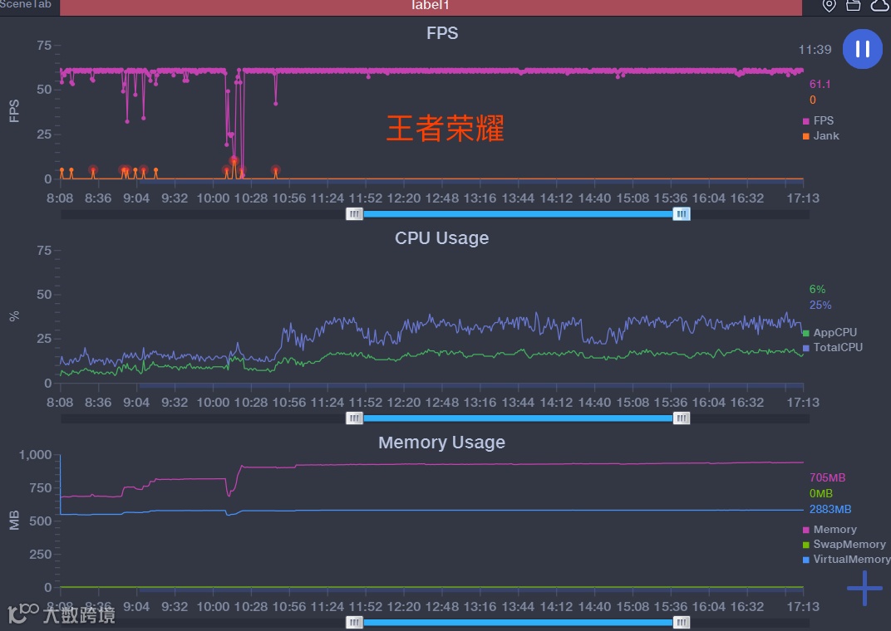This screenshot has height=631, width=891.
Task: Toggle the VirtualMemory legend series
Action: coord(847,559)
